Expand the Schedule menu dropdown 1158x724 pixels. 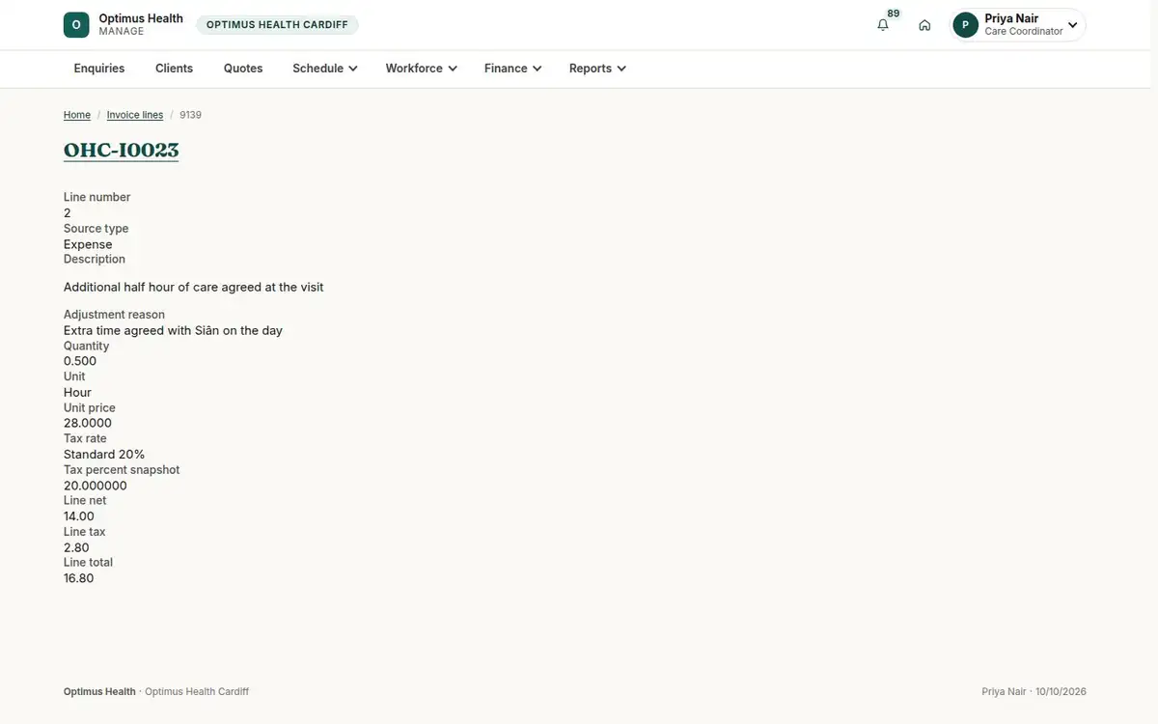point(325,69)
